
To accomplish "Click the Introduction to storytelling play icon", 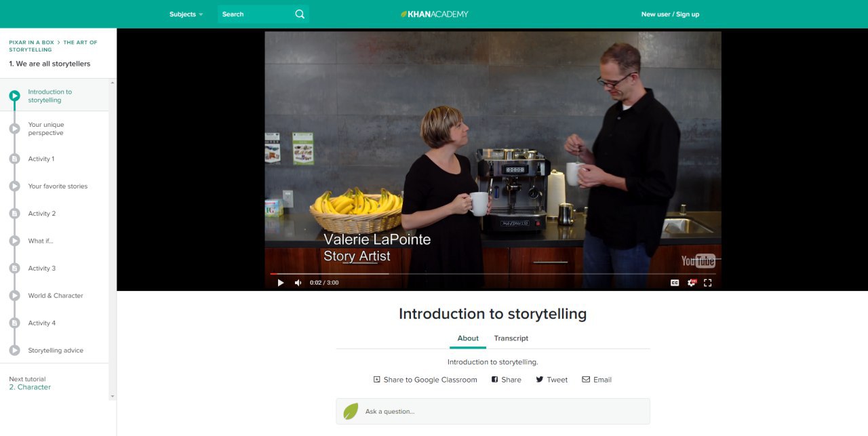I will [14, 96].
